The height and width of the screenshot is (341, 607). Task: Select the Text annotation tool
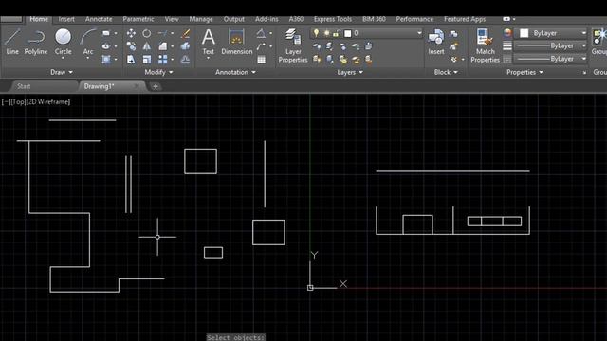coord(209,42)
